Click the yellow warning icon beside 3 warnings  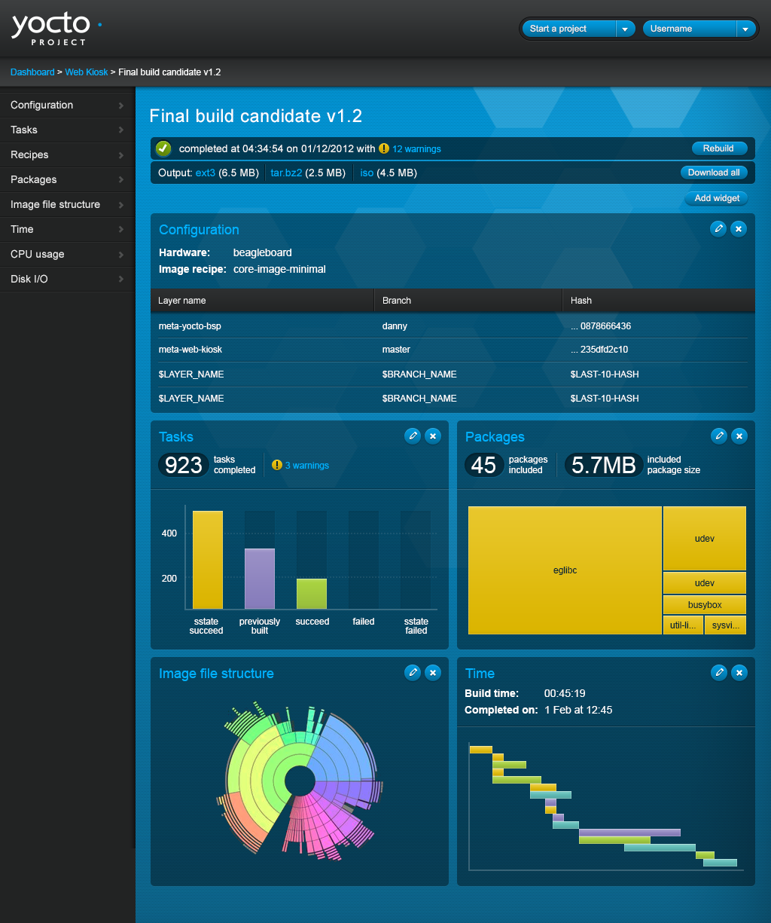coord(277,465)
